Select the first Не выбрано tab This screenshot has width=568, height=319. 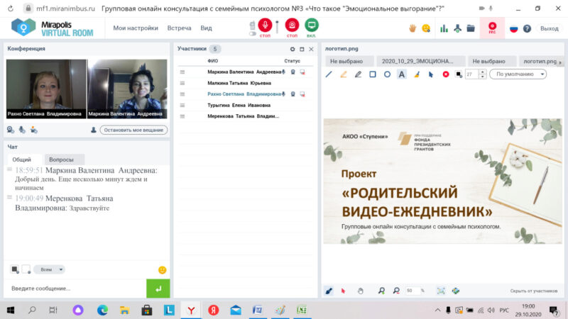point(349,61)
